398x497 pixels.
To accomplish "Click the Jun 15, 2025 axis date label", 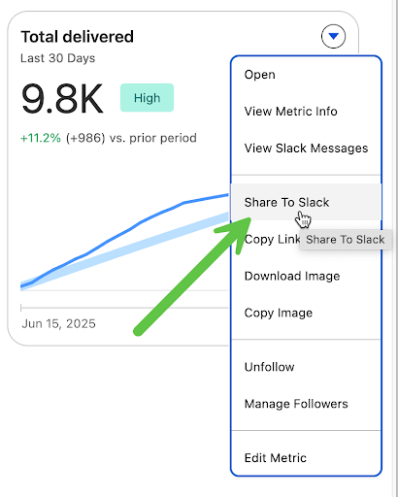I will 58,323.
